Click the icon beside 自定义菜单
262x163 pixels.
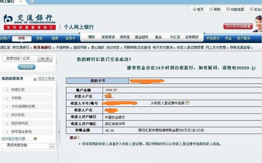click(35, 80)
